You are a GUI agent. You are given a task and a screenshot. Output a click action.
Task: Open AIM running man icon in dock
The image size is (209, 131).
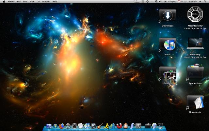(106, 126)
